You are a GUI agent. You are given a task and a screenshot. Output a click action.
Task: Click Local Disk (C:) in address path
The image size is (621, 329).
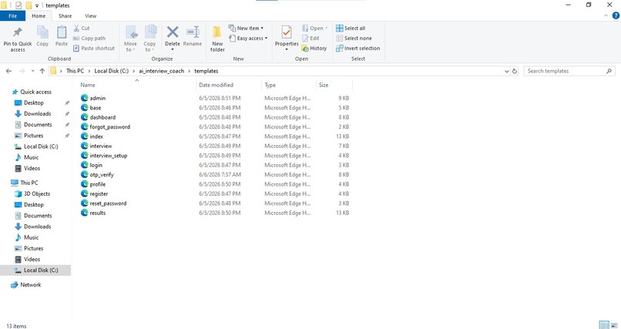tap(111, 71)
